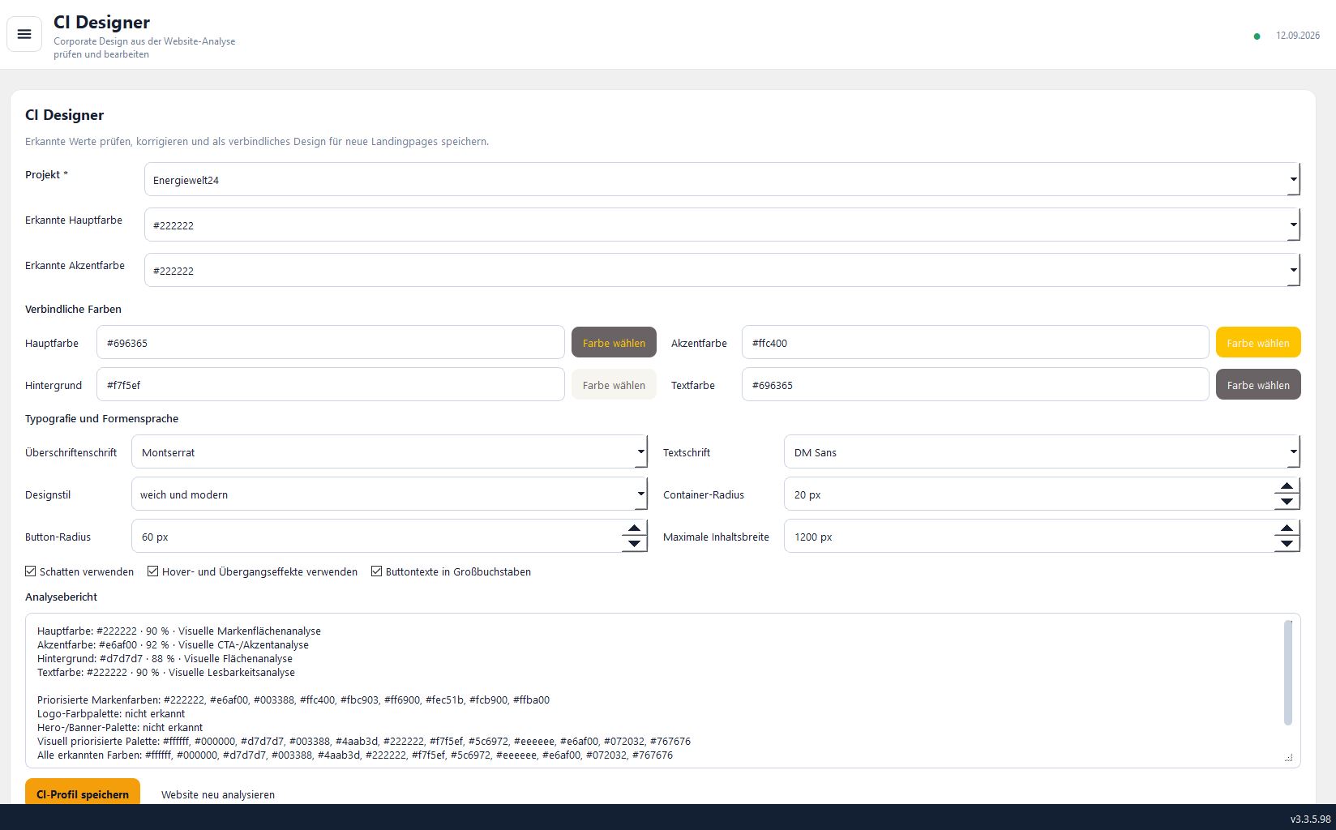Open the Erkannte Hauptfarbe dropdown

[722, 225]
